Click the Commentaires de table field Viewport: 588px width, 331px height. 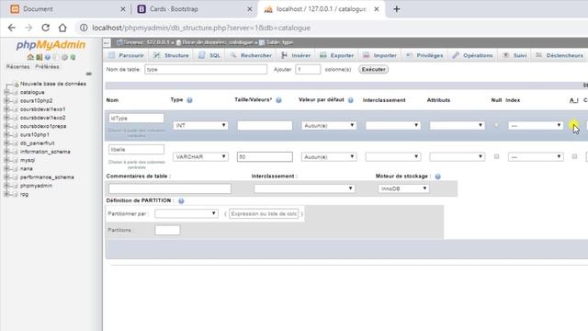[x=170, y=188]
